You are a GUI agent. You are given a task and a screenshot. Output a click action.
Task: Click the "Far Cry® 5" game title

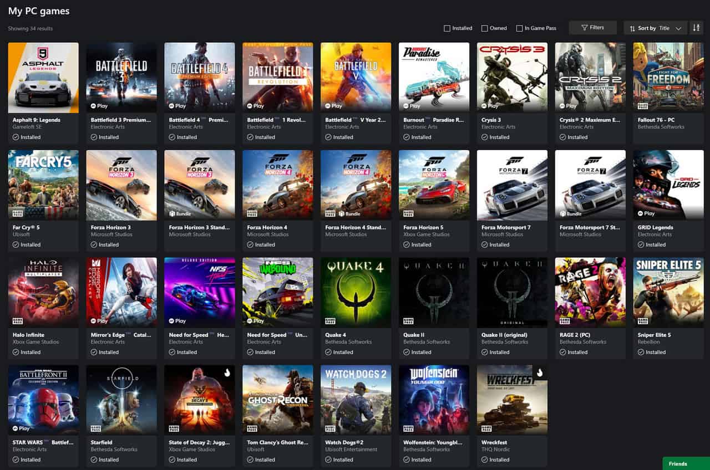[x=26, y=227]
